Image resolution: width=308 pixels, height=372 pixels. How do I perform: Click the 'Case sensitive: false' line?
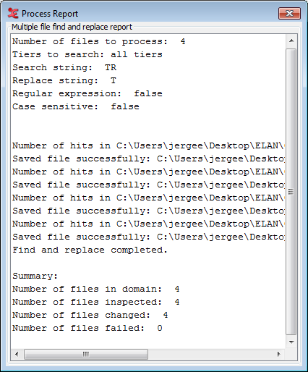tap(76, 106)
